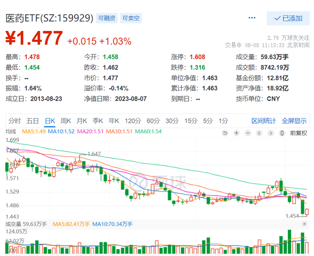Pan the chart right with the right arrow icon
Screen dimensions: 314x256
271,133
